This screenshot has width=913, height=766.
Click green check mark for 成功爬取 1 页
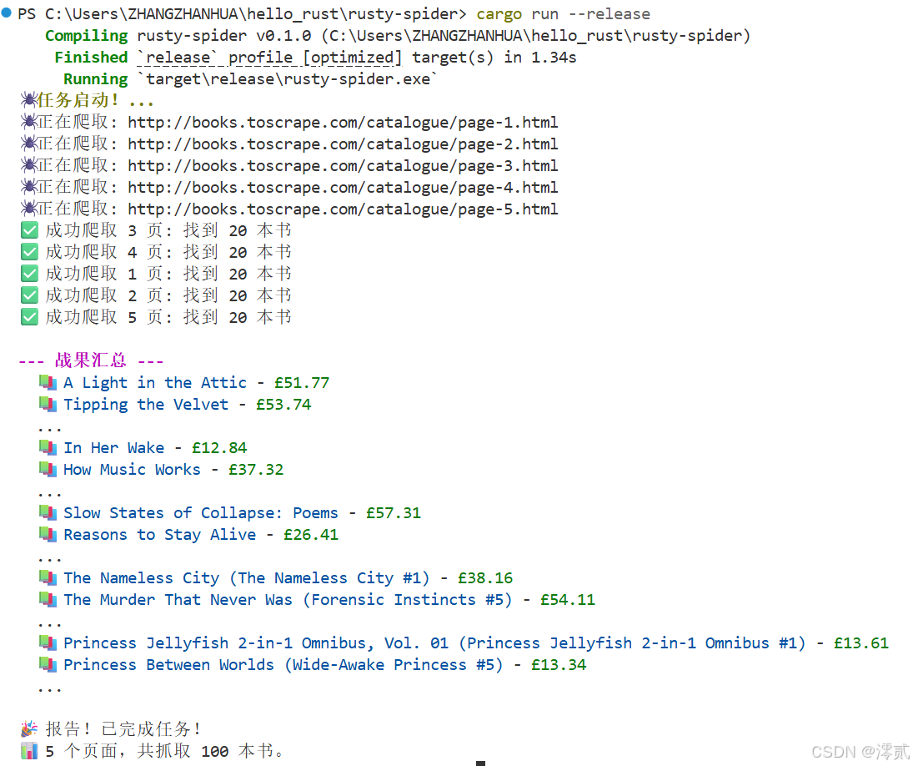(x=29, y=274)
